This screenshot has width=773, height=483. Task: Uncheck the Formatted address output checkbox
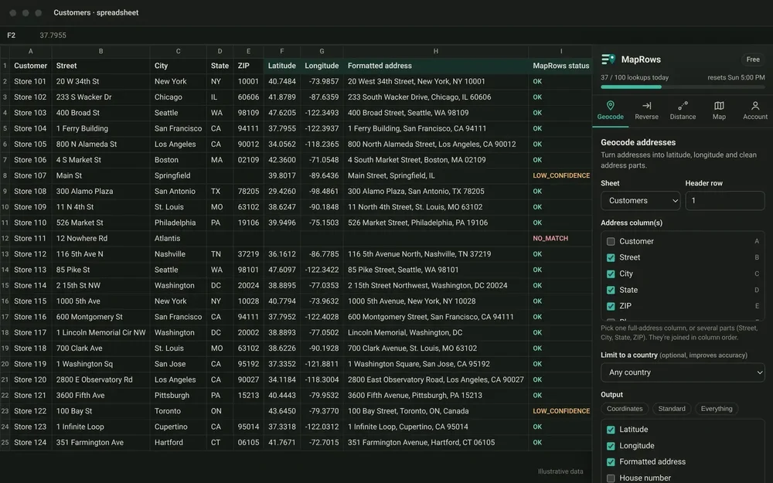(611, 462)
